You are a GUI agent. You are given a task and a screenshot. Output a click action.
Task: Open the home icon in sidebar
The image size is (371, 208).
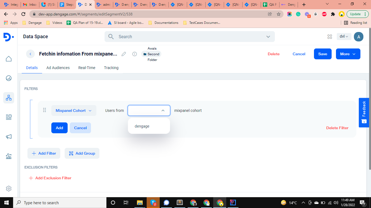pos(9,59)
